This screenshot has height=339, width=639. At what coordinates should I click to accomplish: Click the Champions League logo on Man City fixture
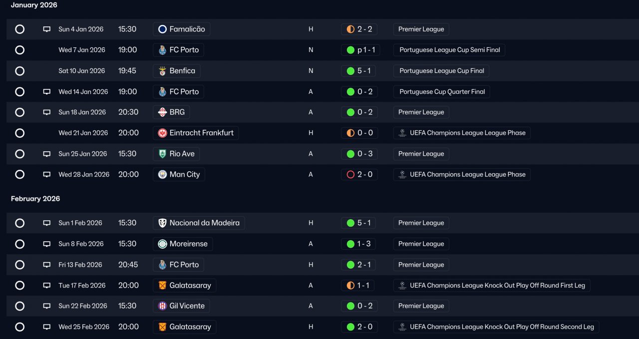402,175
